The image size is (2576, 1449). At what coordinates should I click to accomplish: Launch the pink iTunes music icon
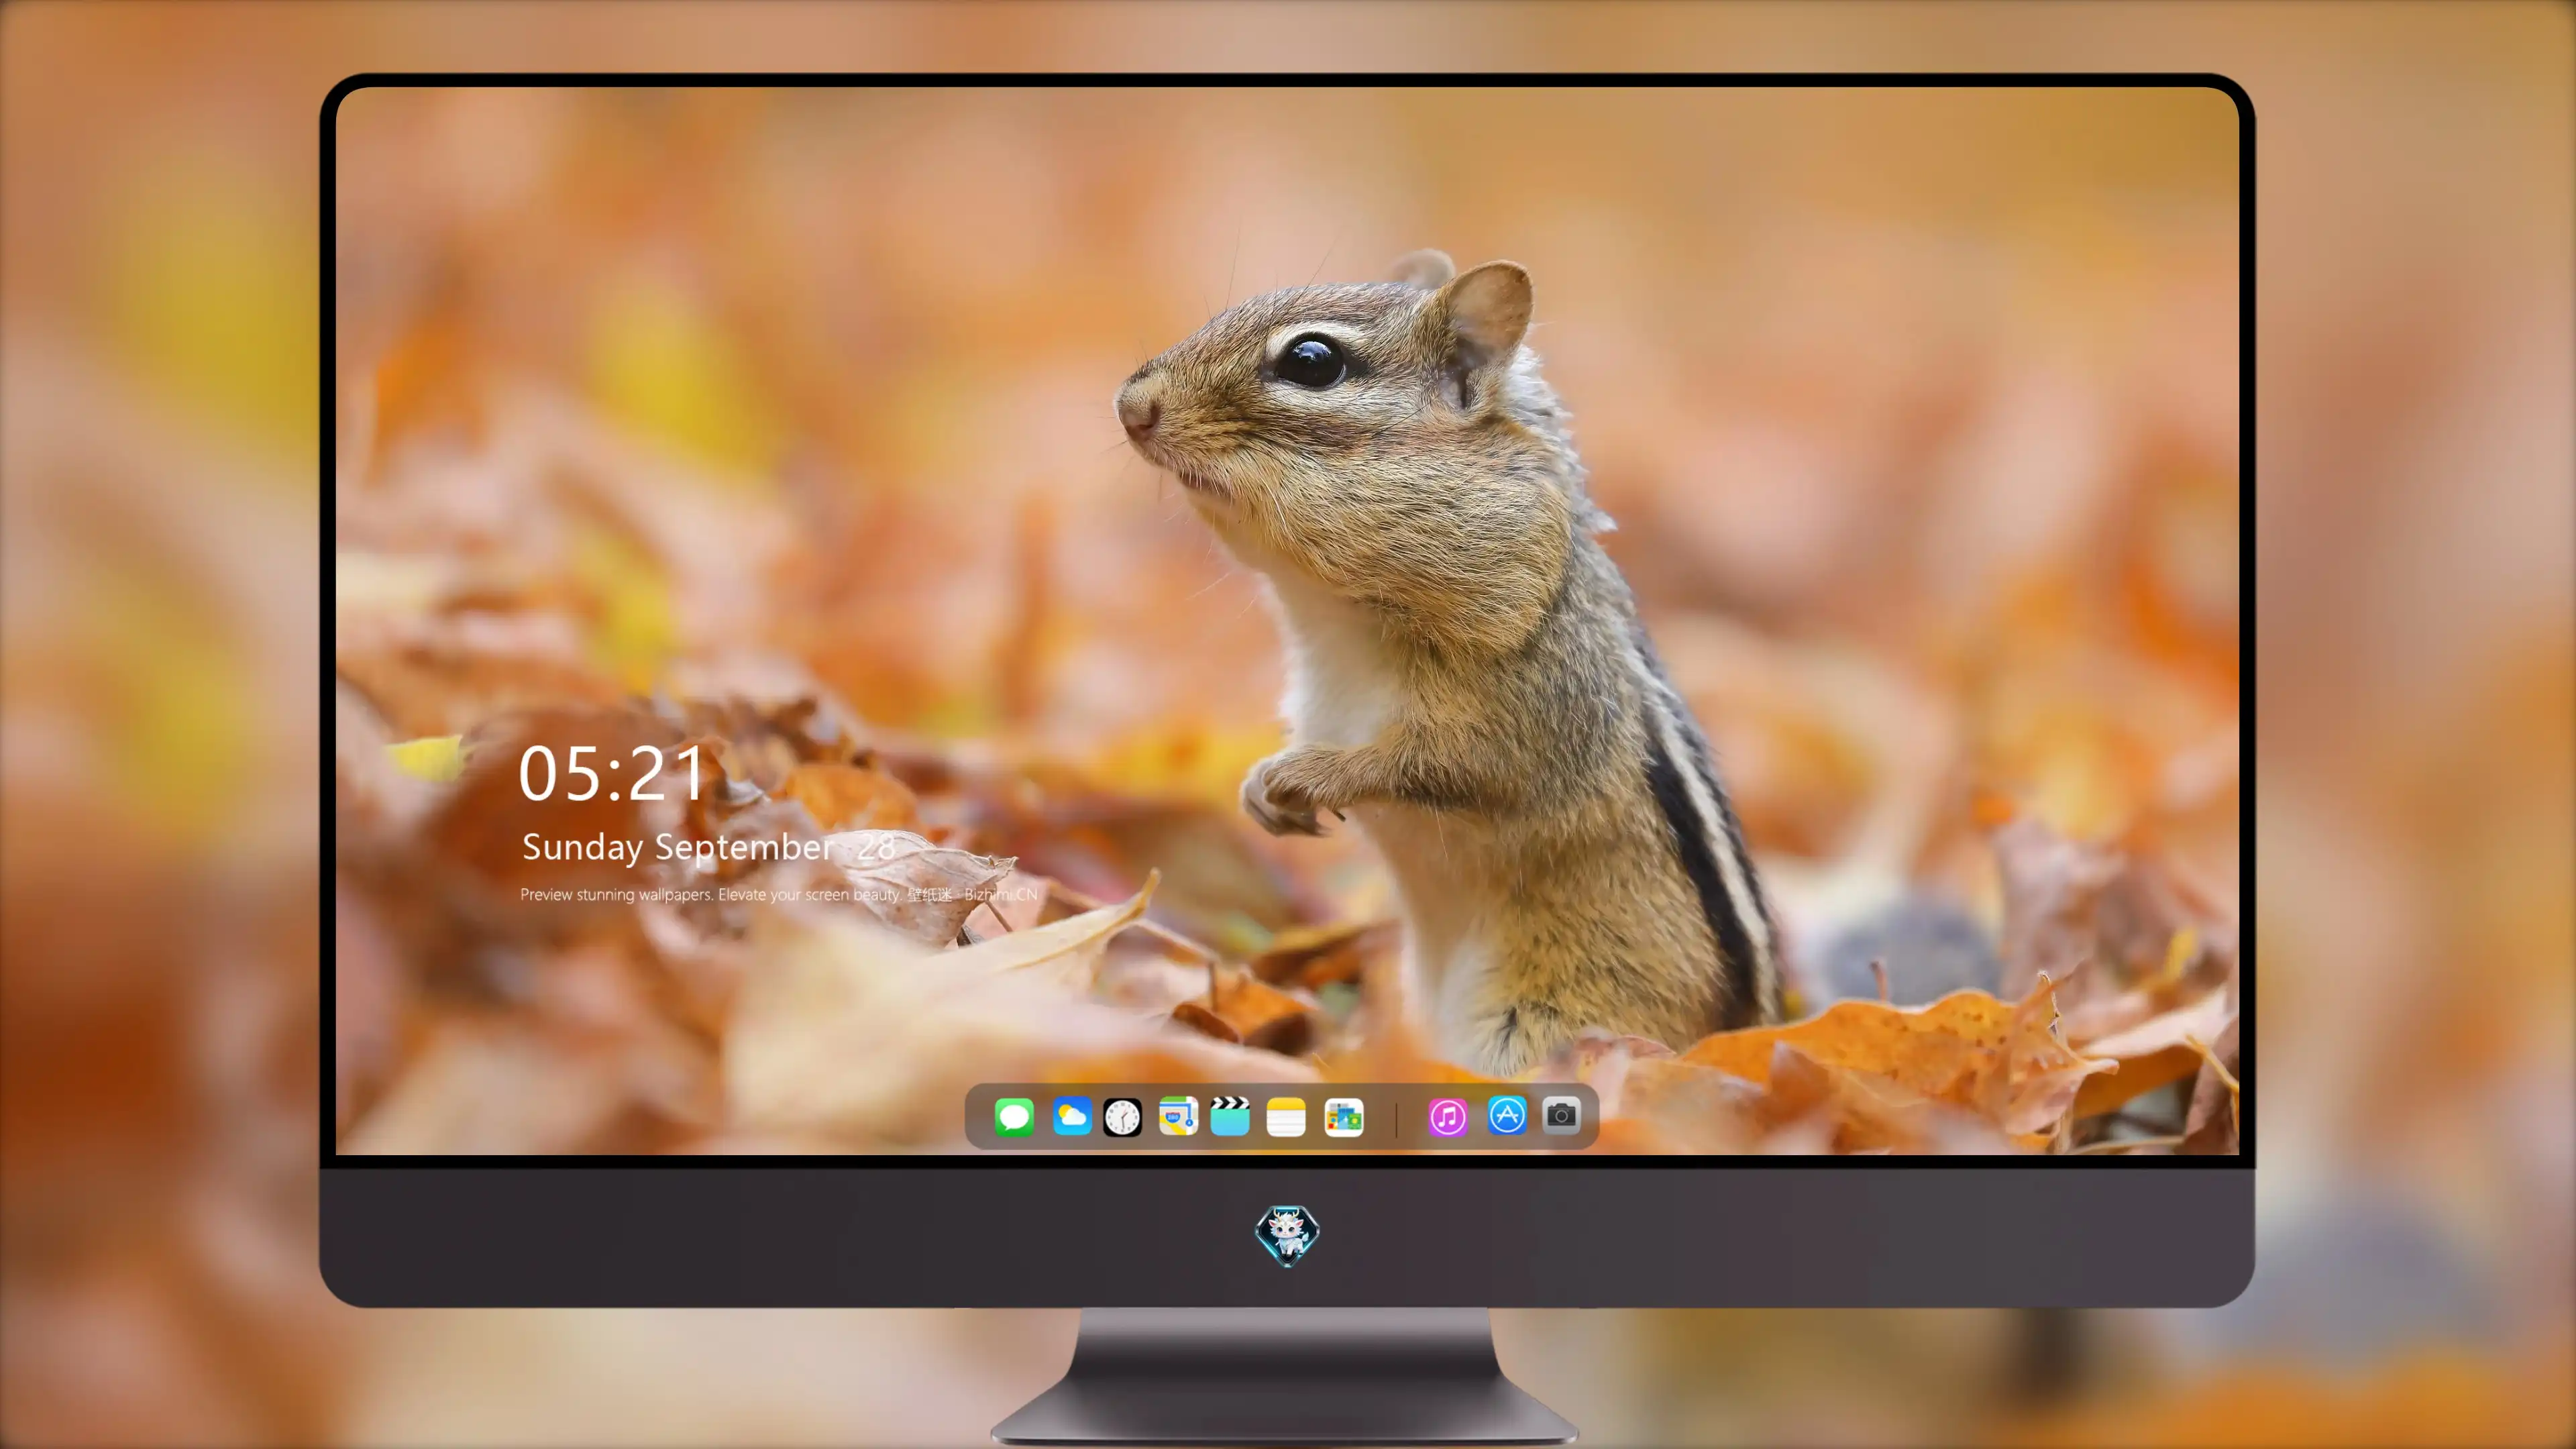1448,1117
